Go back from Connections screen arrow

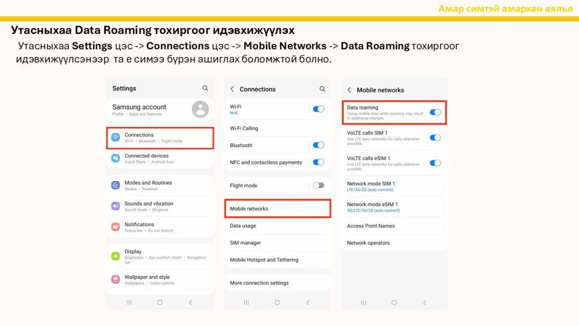point(232,89)
